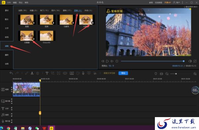The width and height of the screenshot is (199, 130).
Task: Step to next frame in preview
Action: (x=112, y=61)
